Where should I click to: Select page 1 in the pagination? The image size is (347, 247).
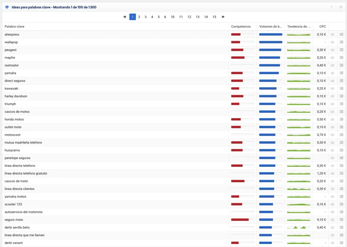pyautogui.click(x=132, y=17)
